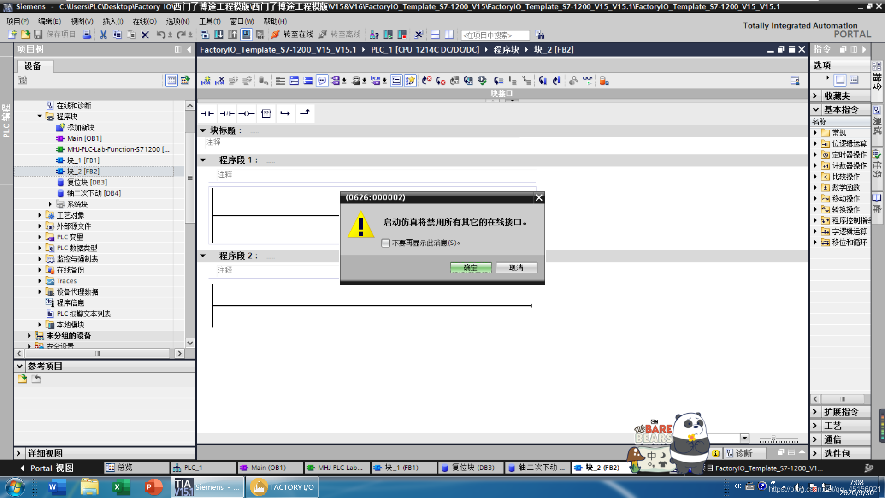Screen dimensions: 885x498
Task: Open PowerPoint from the Windows taskbar
Action: coord(153,487)
